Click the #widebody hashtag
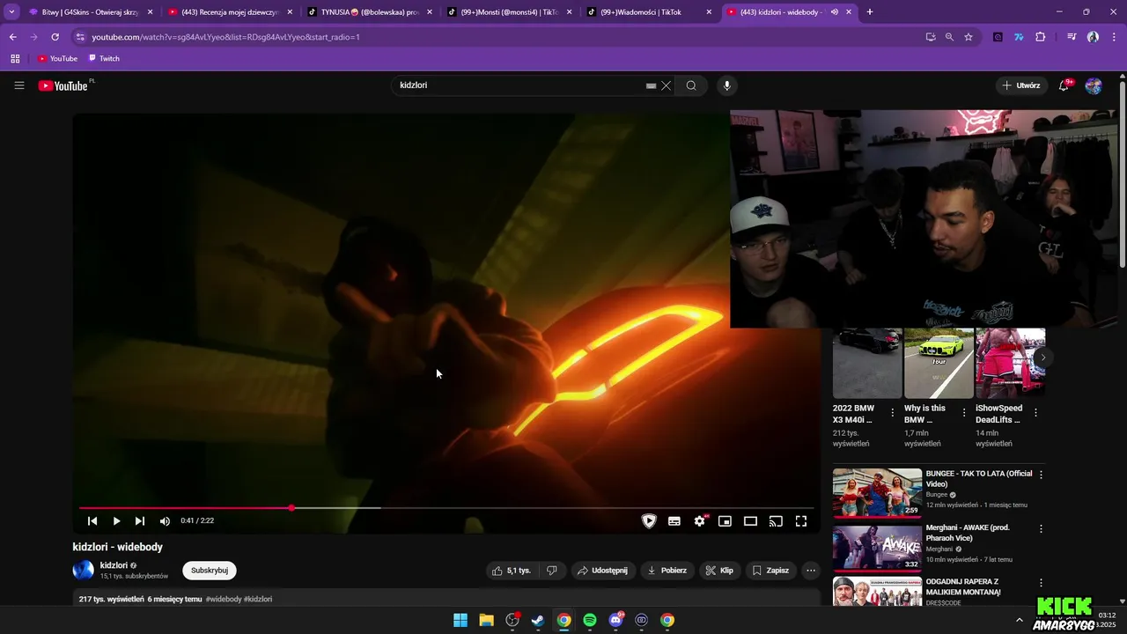The height and width of the screenshot is (634, 1127). 224,599
